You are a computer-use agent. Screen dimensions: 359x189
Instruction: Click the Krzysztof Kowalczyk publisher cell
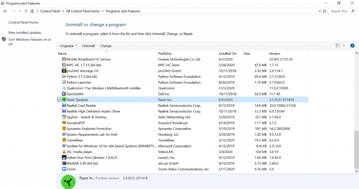tap(173, 123)
